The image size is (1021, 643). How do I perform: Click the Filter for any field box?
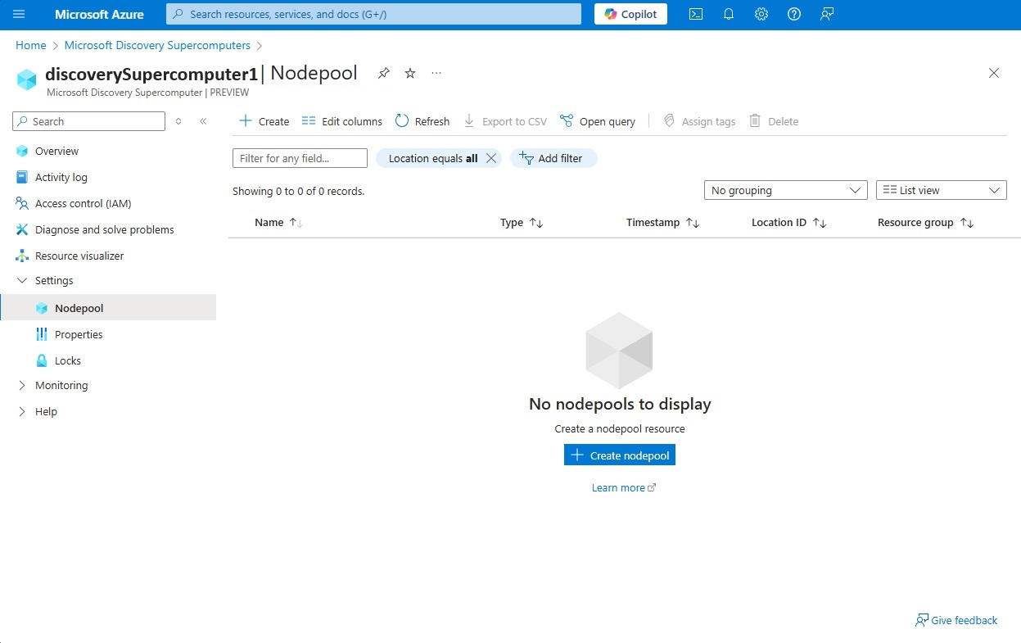point(300,158)
